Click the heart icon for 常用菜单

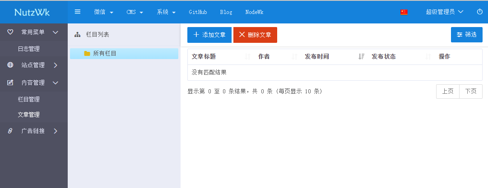(x=10, y=32)
